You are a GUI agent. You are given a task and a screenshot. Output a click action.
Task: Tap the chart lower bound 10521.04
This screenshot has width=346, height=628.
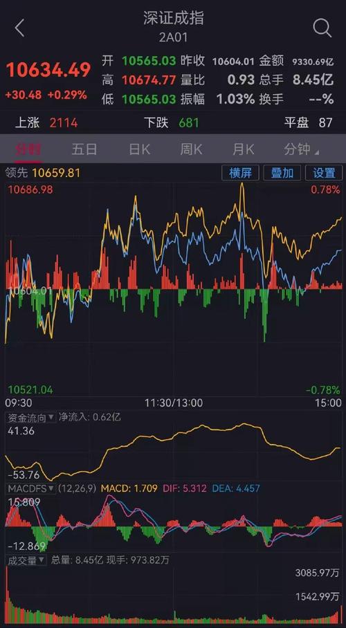(x=30, y=389)
